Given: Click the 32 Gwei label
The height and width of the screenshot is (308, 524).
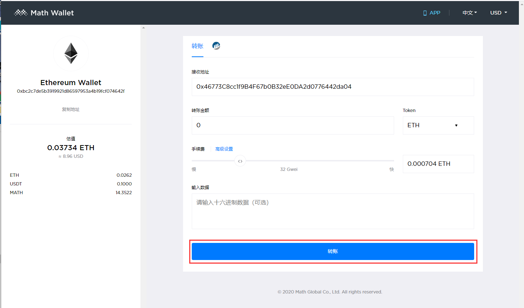Looking at the screenshot, I should 289,169.
